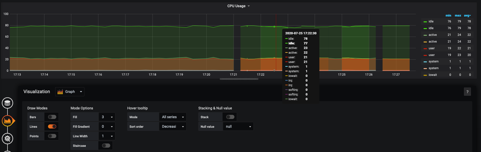Click the Hover tooltip section heading
Screen dimensions: 481x152
(137, 108)
